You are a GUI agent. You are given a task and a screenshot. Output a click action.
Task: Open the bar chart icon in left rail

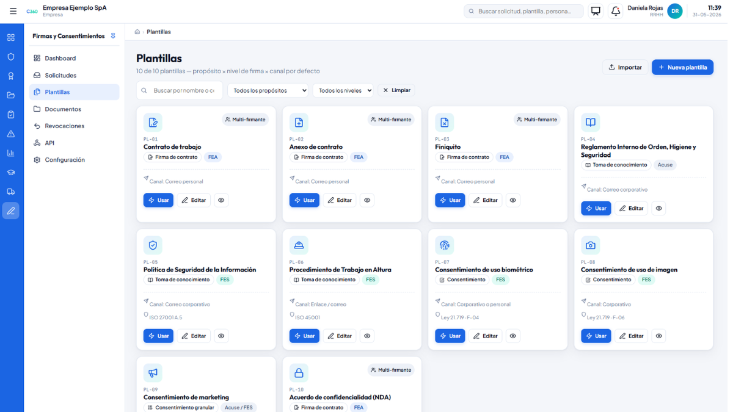pyautogui.click(x=11, y=153)
